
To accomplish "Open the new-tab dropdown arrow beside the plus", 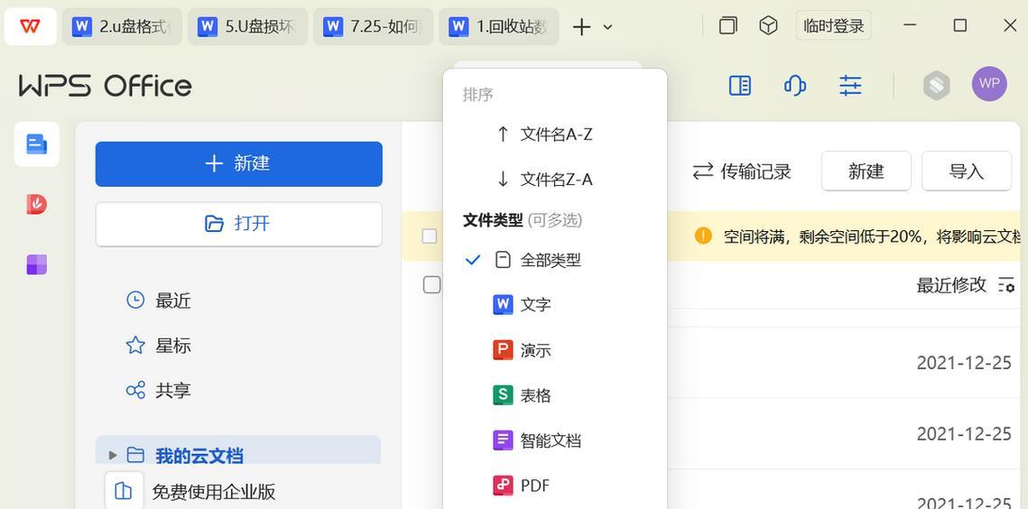I will click(x=607, y=27).
